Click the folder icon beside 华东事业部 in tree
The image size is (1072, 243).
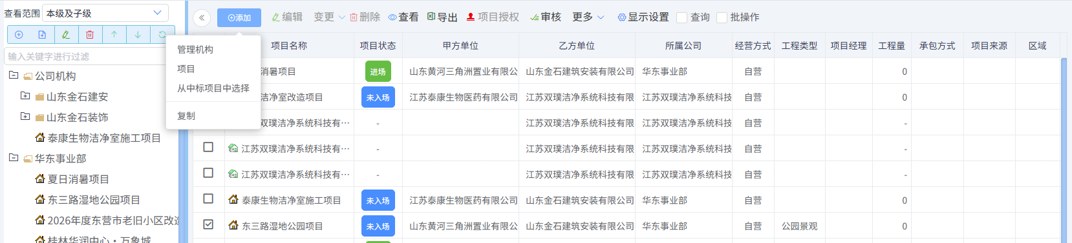click(28, 159)
